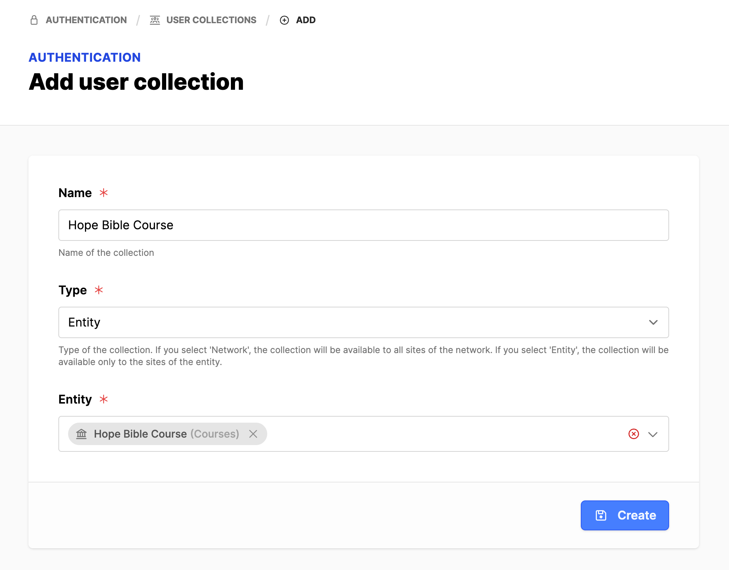Focus the Name input field
The height and width of the screenshot is (570, 729).
coord(363,225)
